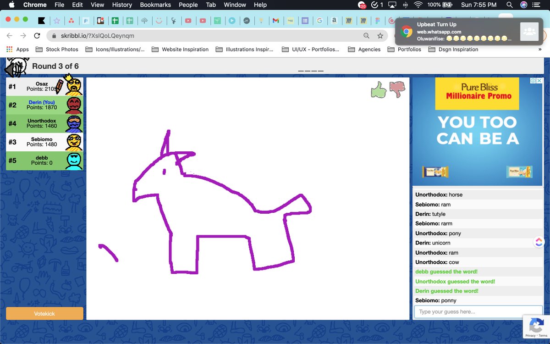Open the Window menu
550x344 pixels.
[235, 5]
